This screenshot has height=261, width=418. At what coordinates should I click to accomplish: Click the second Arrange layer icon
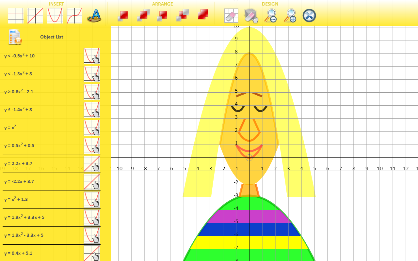tap(143, 16)
